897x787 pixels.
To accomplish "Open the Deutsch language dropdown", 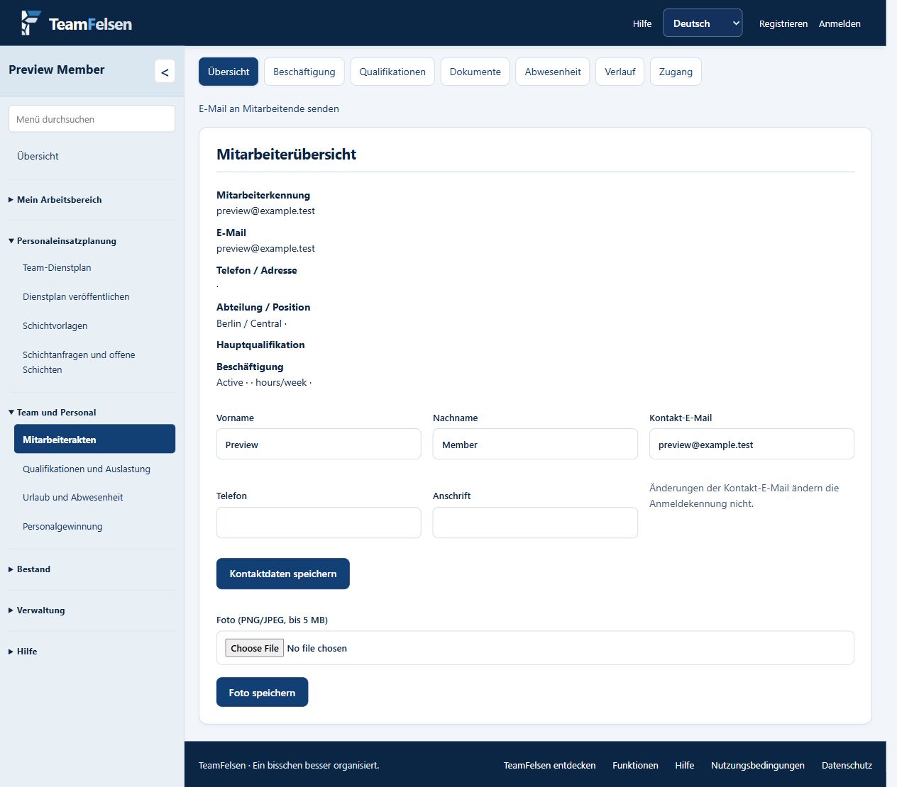I will [703, 23].
